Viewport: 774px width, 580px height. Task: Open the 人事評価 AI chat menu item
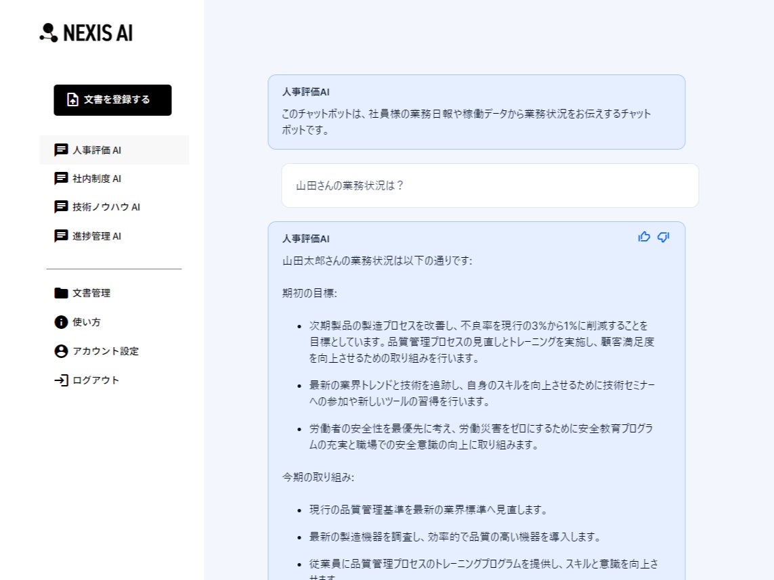114,150
